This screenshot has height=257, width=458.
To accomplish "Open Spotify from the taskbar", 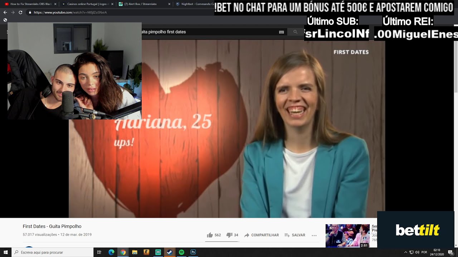I will click(x=181, y=252).
